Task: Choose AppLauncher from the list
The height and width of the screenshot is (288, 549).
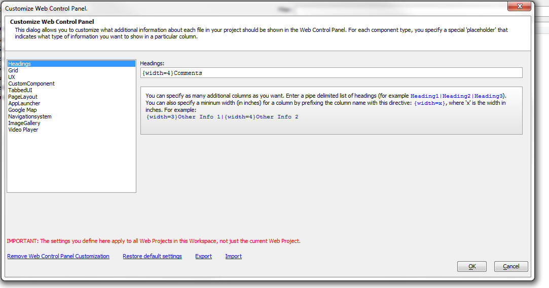Action: 71,103
